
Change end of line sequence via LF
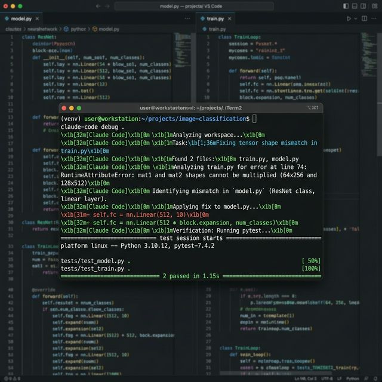(x=340, y=378)
